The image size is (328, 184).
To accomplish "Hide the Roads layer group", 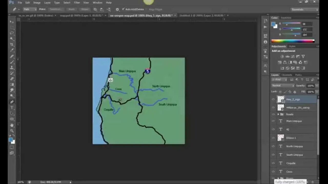I will (x=273, y=114).
